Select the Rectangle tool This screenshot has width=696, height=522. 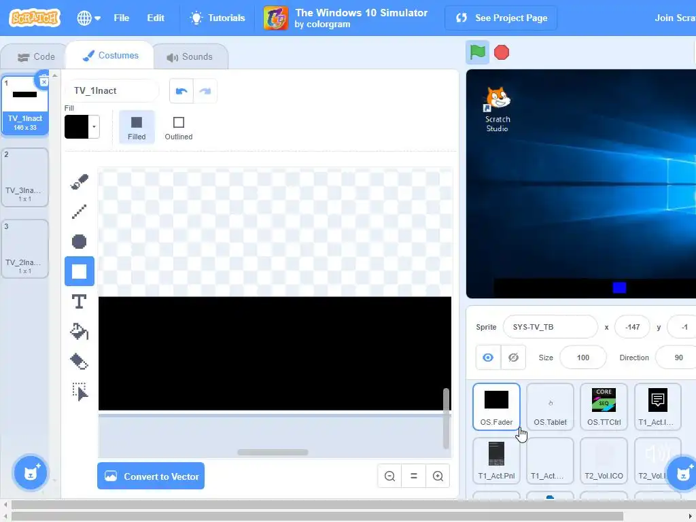80,271
